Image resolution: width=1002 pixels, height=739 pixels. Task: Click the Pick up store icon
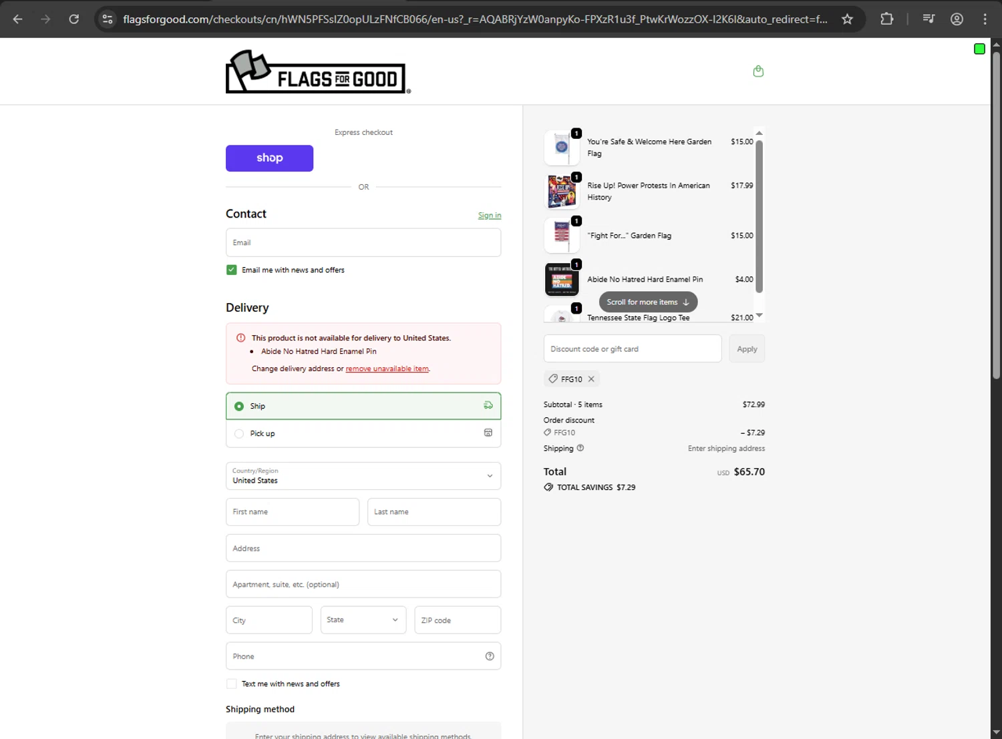coord(488,433)
